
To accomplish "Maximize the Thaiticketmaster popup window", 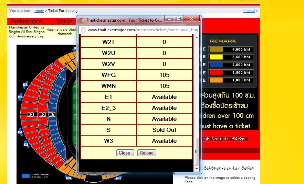I will 179,19.
